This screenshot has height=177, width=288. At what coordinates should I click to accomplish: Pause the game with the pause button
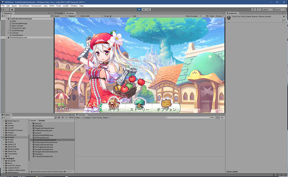[144, 10]
